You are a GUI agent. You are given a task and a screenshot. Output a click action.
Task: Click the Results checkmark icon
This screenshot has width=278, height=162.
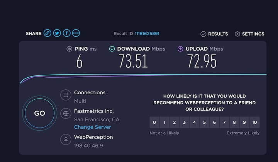click(x=203, y=34)
